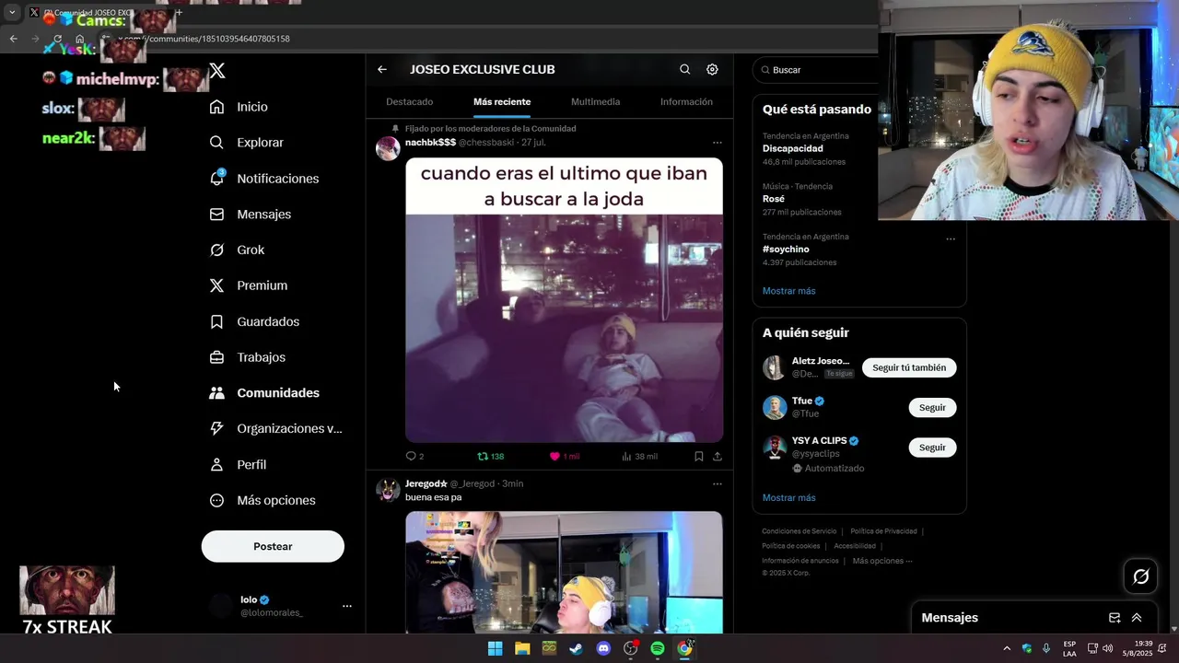Viewport: 1179px width, 663px height.
Task: Open Steam from the taskbar
Action: click(x=576, y=648)
